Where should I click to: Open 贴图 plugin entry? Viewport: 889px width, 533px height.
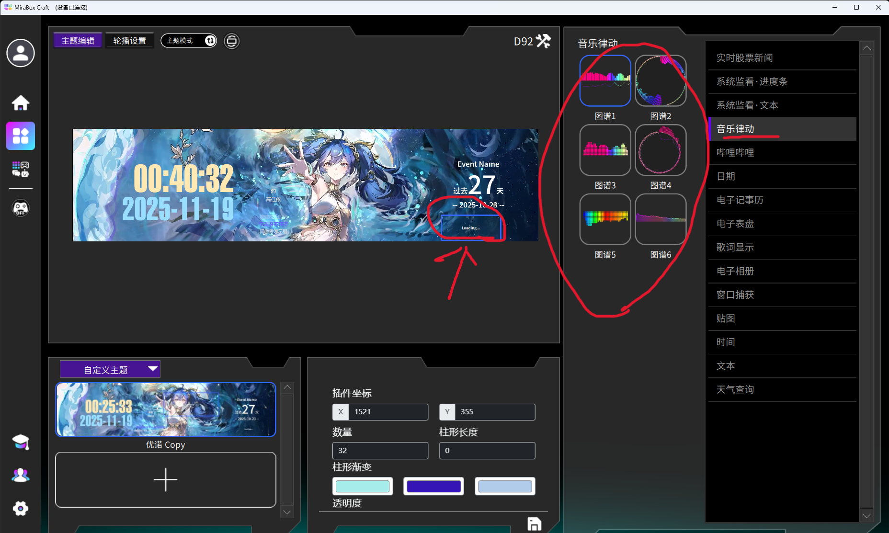783,319
